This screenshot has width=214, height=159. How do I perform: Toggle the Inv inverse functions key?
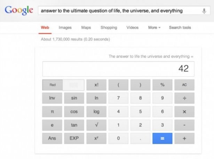tap(52, 98)
